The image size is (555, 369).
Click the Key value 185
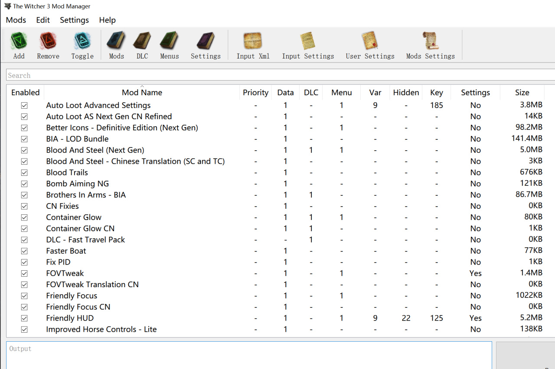437,105
